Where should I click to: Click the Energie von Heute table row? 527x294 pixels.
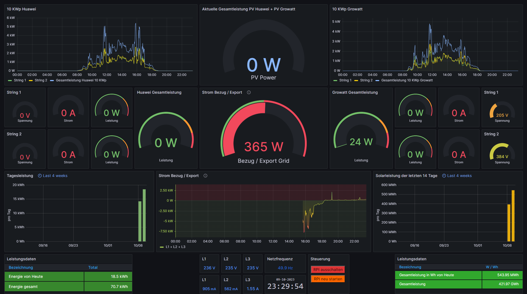(68, 276)
